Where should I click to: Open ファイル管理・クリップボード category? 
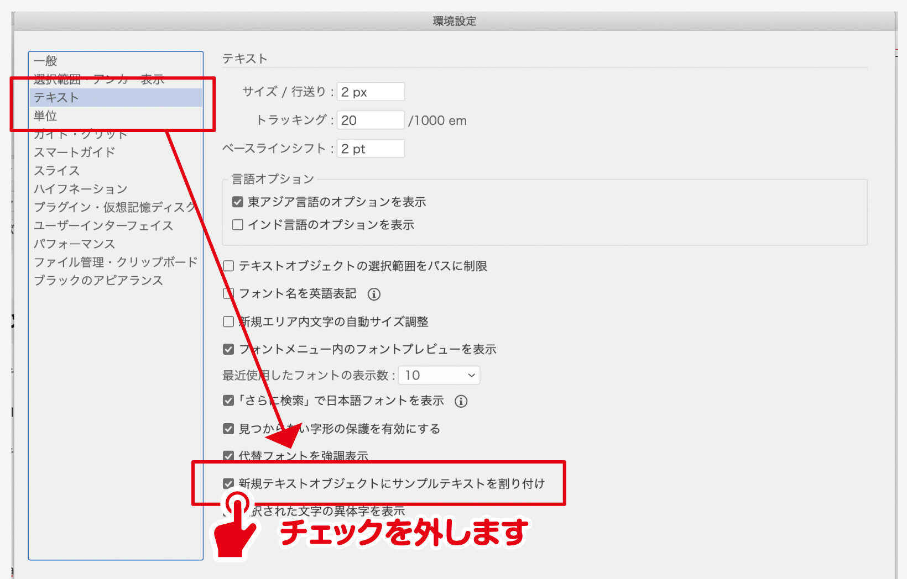(x=116, y=261)
